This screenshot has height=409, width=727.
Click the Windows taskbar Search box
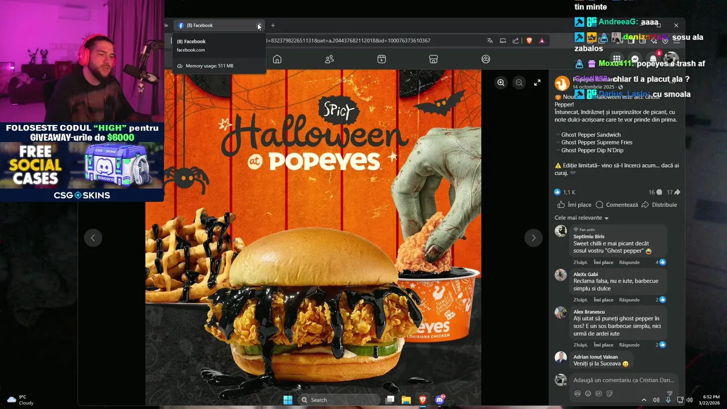coord(339,400)
